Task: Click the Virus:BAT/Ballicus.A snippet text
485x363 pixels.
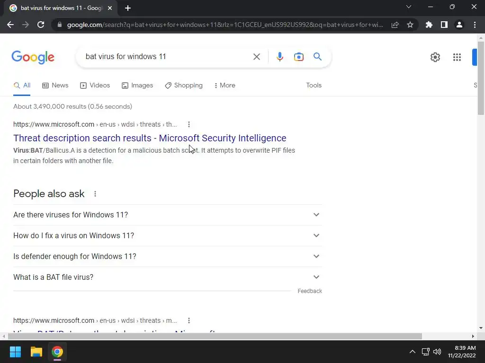Action: click(x=154, y=156)
